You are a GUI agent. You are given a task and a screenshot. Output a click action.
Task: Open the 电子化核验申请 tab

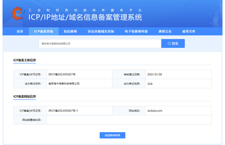tap(136, 32)
